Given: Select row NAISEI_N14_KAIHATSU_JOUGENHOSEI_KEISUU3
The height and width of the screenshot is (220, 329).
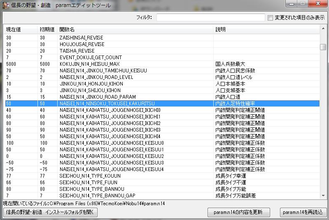Looking at the screenshot, I should click(162, 162).
